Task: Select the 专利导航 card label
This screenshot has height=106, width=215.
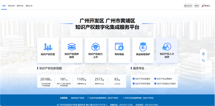Action: (x=119, y=54)
